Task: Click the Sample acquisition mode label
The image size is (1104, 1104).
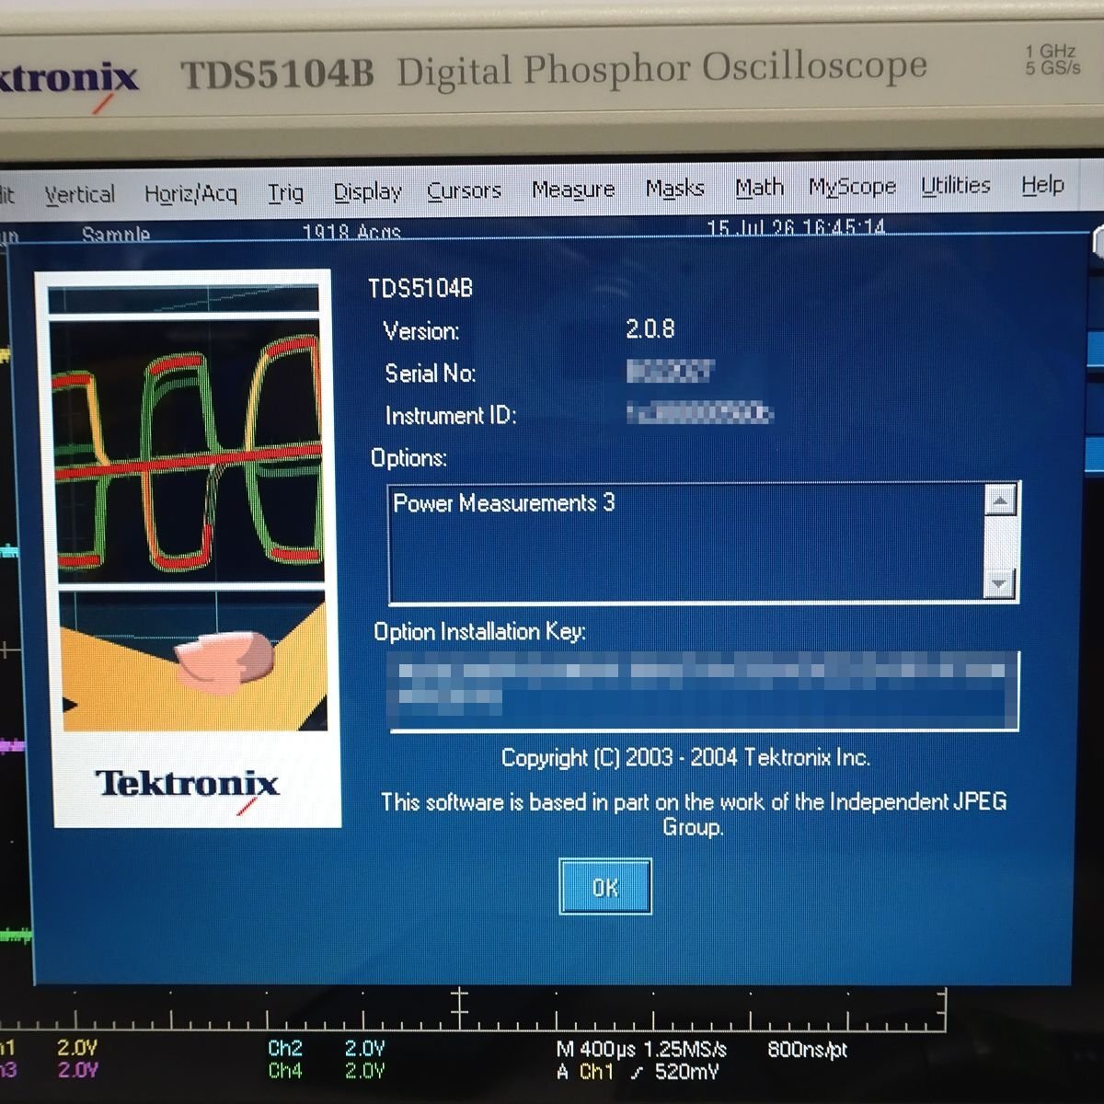Action: pos(116,234)
